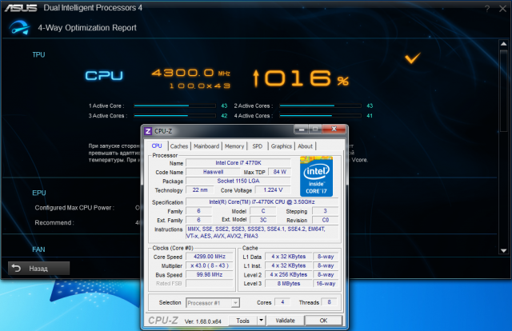Viewport: 512px width, 331px height.
Task: Open the Memory tab
Action: pyautogui.click(x=234, y=146)
